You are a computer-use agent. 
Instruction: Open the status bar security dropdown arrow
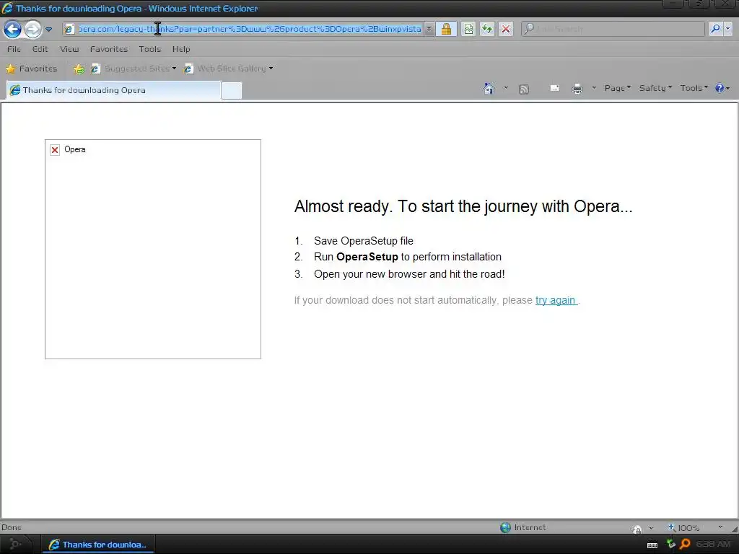(652, 528)
